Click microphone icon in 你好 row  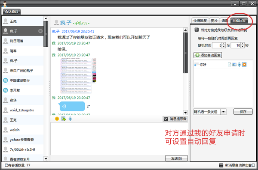(239, 64)
